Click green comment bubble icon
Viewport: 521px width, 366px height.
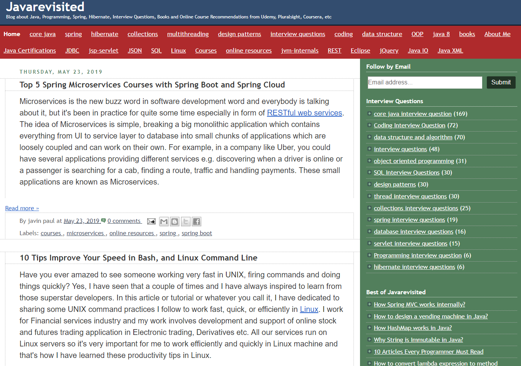point(103,221)
